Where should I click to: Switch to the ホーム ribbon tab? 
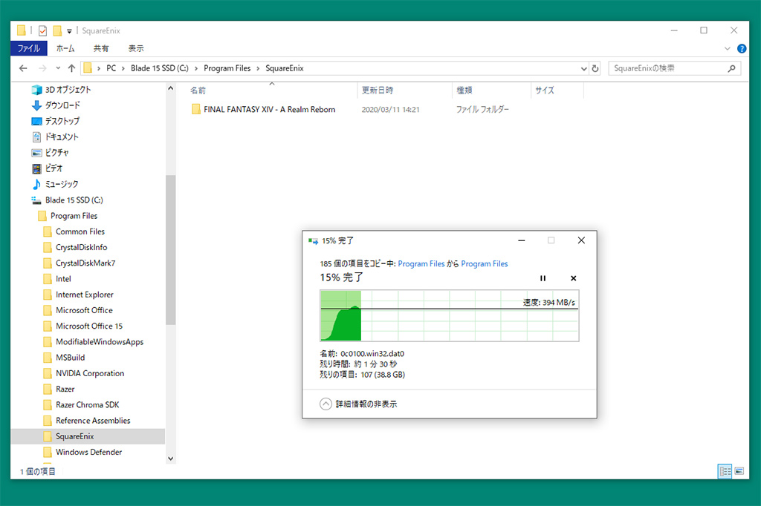coord(65,48)
